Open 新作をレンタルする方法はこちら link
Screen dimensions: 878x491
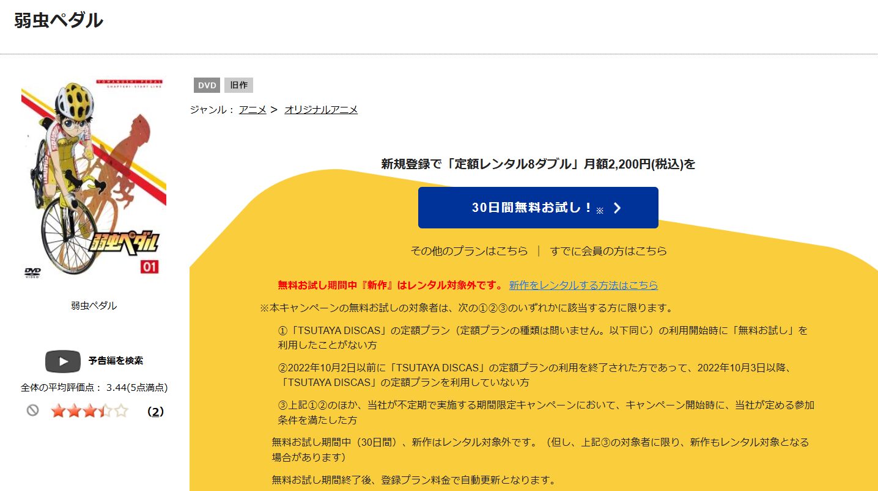(x=583, y=285)
